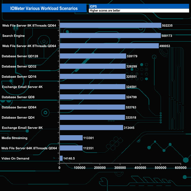Click the Exchange Email Server 4K label
Image resolution: width=191 pixels, height=191 pixels.
click(22, 87)
